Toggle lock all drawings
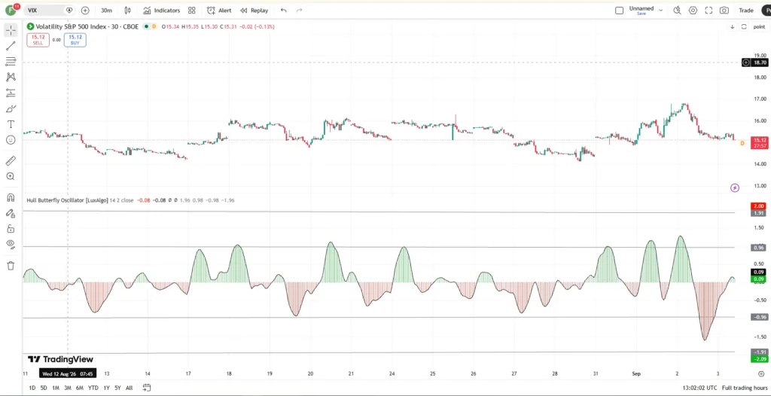The image size is (771, 396). 11,229
